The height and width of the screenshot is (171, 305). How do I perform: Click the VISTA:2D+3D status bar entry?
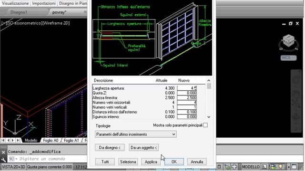[13, 167]
